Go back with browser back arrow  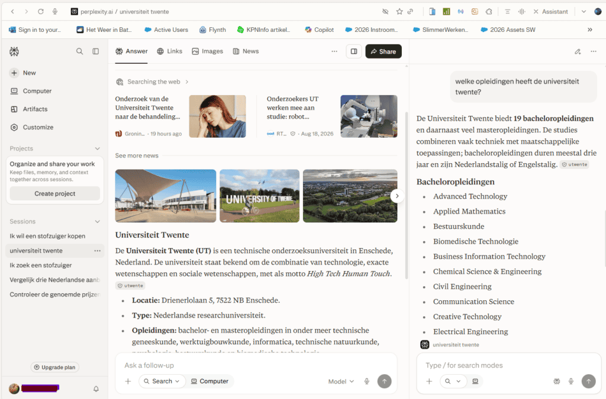pyautogui.click(x=13, y=12)
